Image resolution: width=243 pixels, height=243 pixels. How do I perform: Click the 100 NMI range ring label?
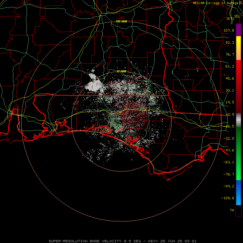tap(121, 21)
